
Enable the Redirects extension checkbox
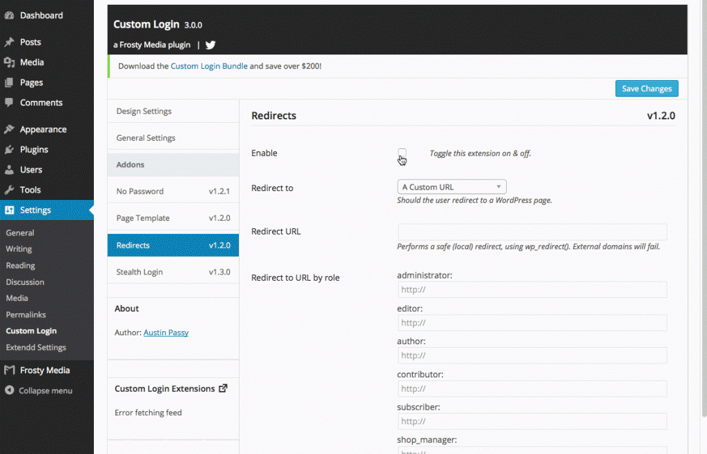402,152
